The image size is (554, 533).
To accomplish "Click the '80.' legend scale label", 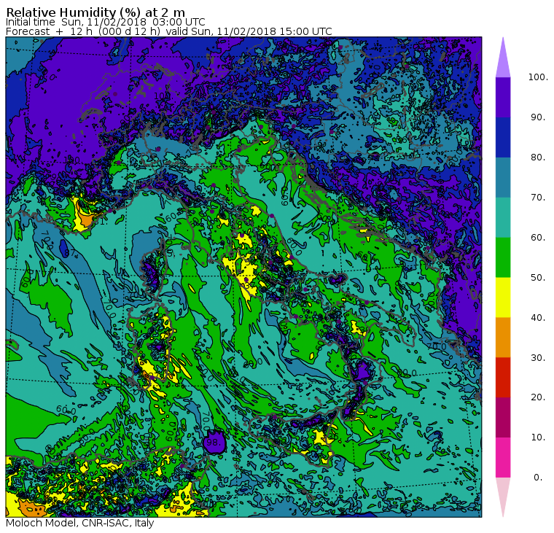I will 538,157.
